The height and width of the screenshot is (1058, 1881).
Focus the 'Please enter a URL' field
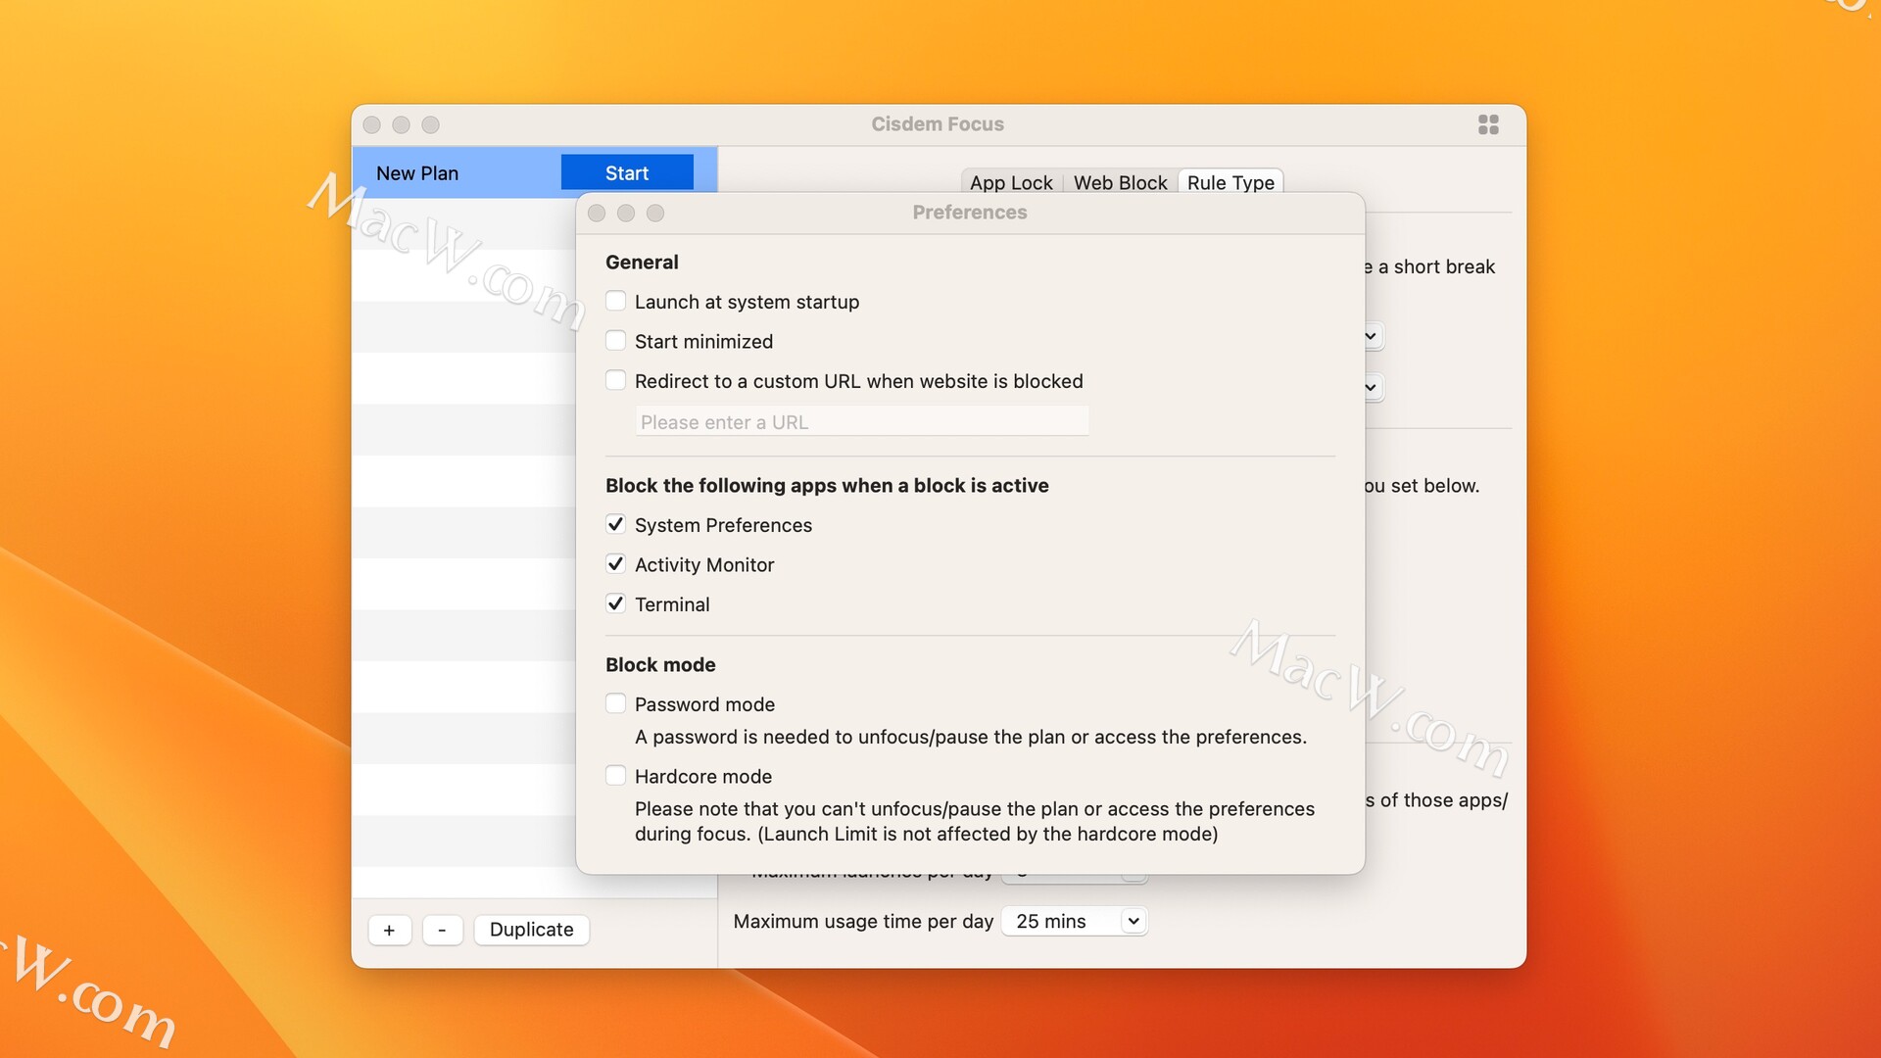[862, 421]
